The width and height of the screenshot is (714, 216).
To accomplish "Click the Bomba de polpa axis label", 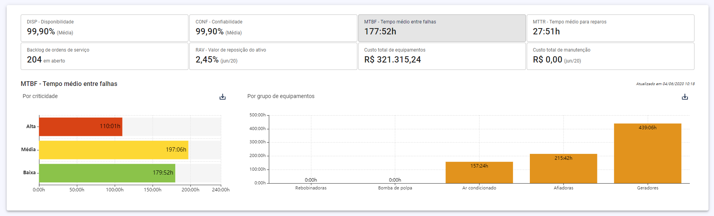I will pyautogui.click(x=395, y=188).
